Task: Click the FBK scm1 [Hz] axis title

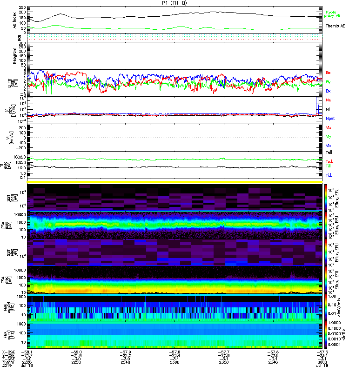Action: pos(8,334)
